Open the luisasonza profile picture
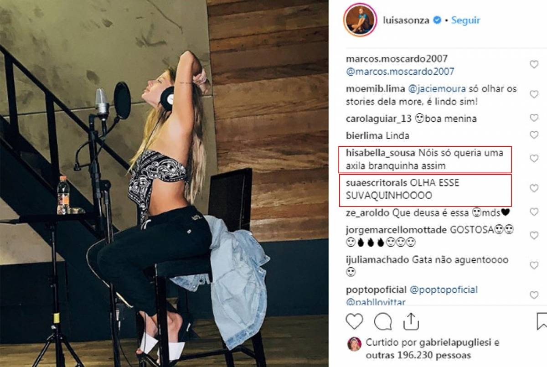Viewport: 547px width, 367px height. pyautogui.click(x=360, y=21)
